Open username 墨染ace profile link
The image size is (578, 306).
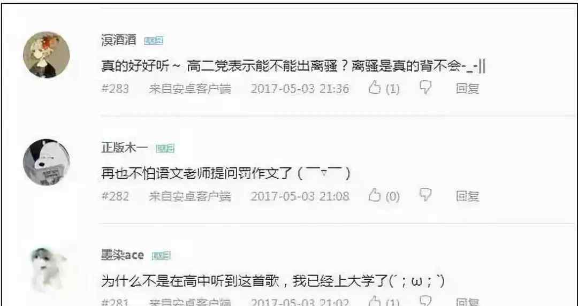pos(123,255)
